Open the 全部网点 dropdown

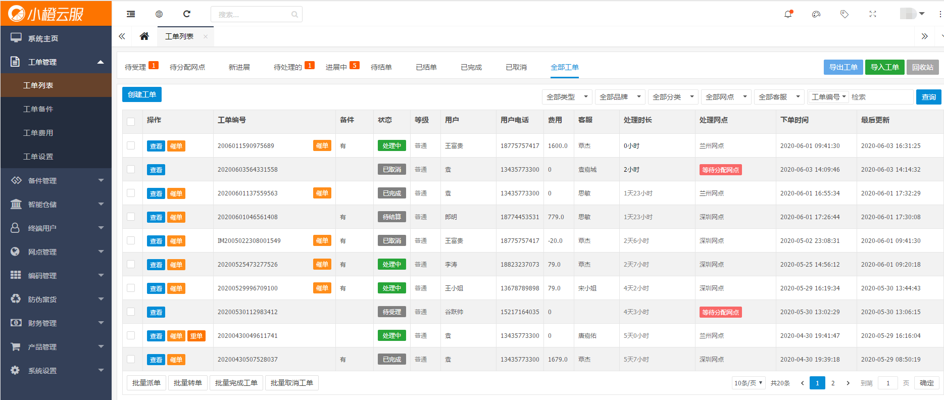pyautogui.click(x=726, y=97)
